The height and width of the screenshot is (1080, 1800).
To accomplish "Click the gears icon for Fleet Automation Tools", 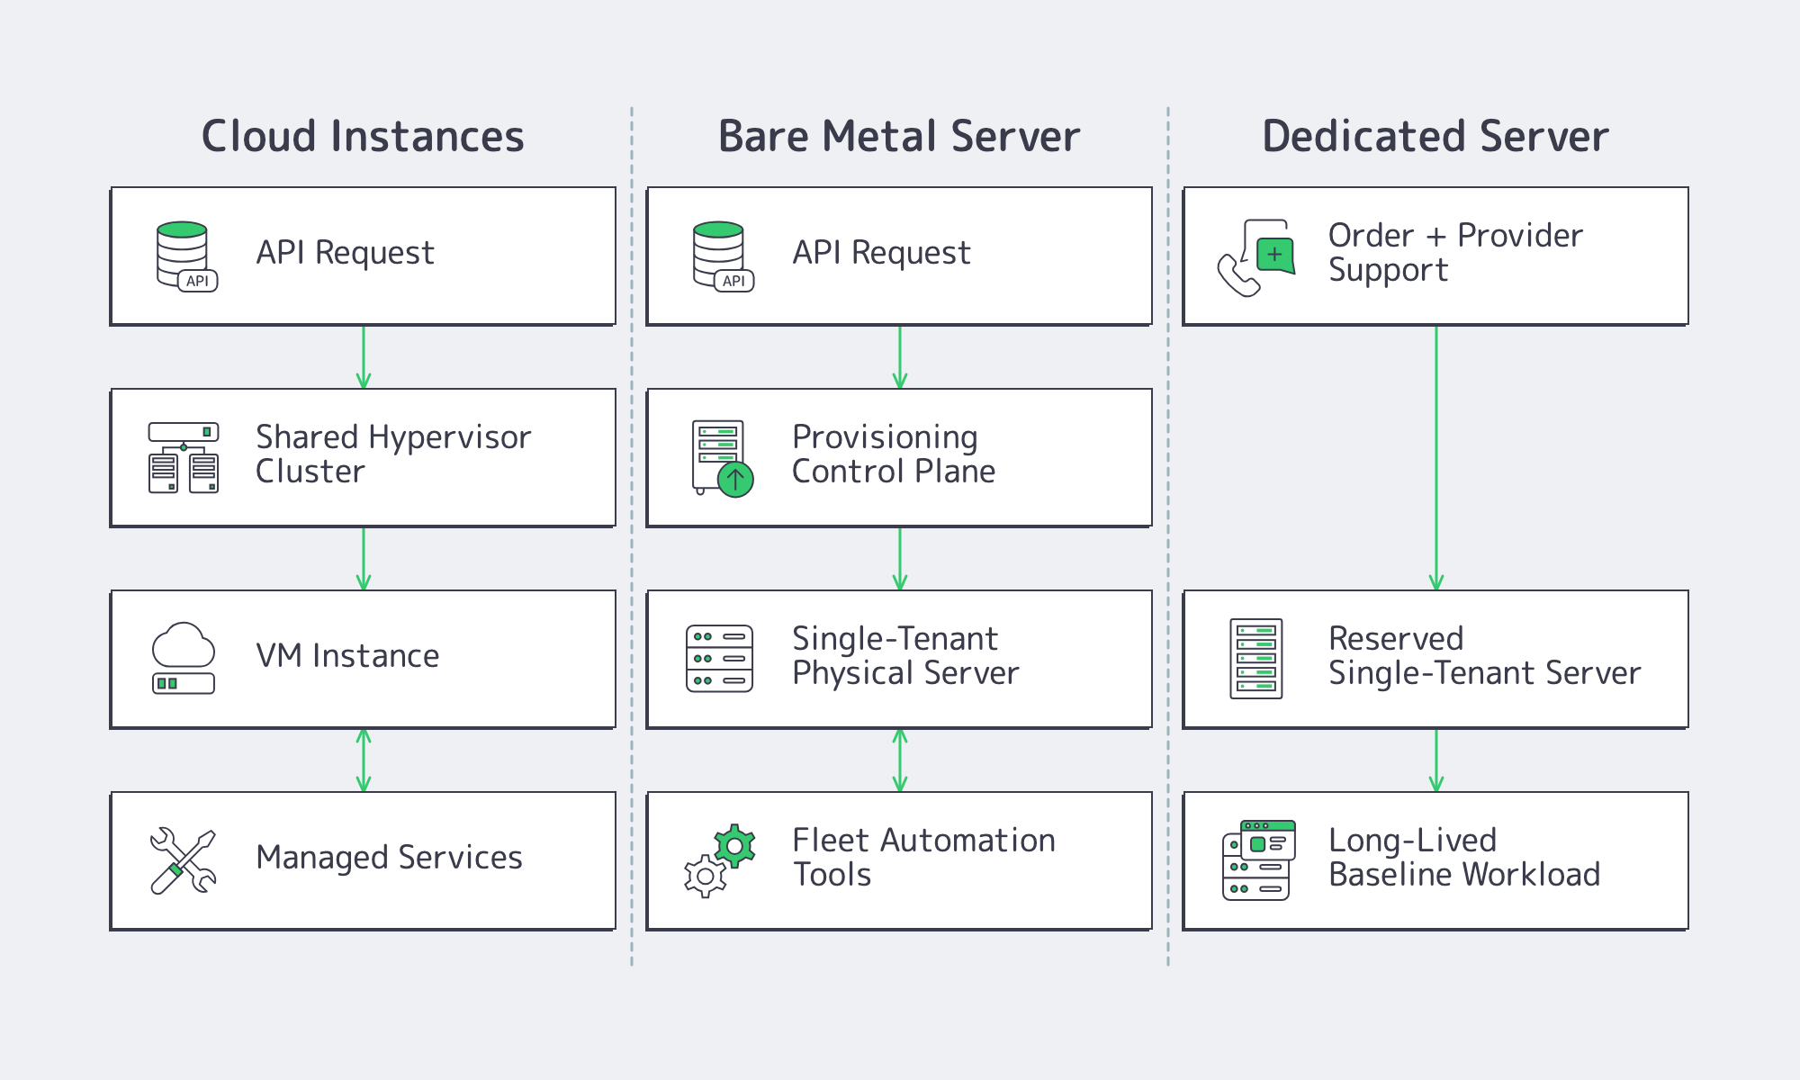I will [x=717, y=859].
